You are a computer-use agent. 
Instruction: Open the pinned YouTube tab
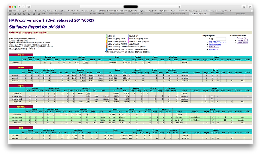click(43, 14)
